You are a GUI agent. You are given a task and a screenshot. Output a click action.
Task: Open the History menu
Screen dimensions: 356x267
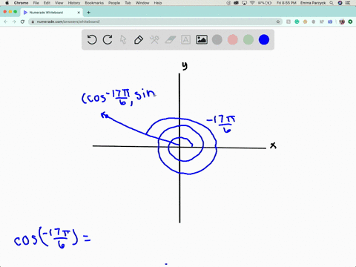[x=74, y=3]
